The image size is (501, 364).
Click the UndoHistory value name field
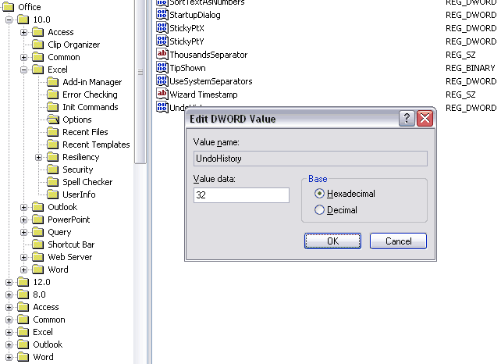(x=311, y=159)
